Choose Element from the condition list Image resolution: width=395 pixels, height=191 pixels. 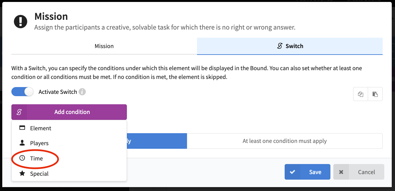point(69,128)
